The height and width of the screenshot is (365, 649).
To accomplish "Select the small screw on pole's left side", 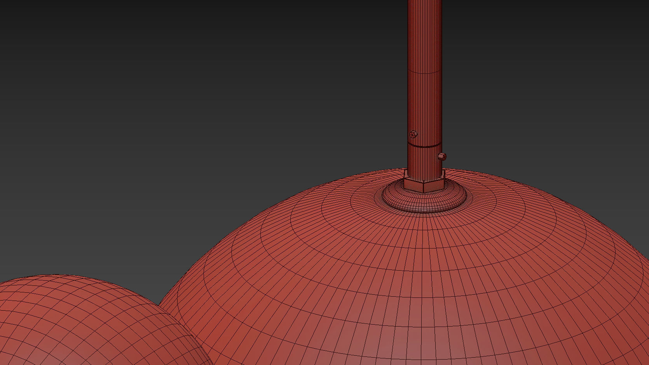I will pyautogui.click(x=413, y=134).
